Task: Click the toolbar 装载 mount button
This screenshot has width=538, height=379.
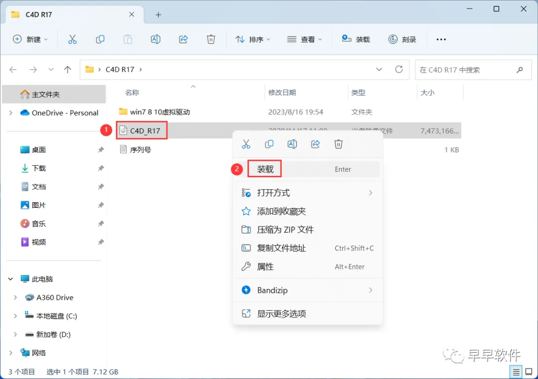Action: click(x=356, y=39)
